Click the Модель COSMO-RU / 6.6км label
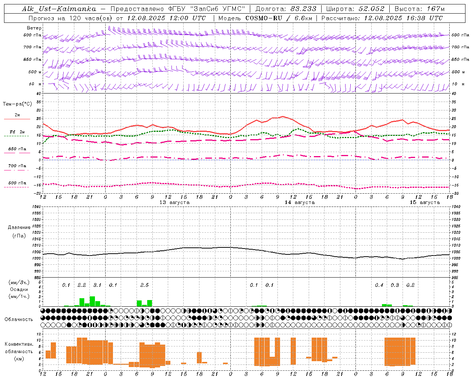471x377 pixels. [x=265, y=18]
